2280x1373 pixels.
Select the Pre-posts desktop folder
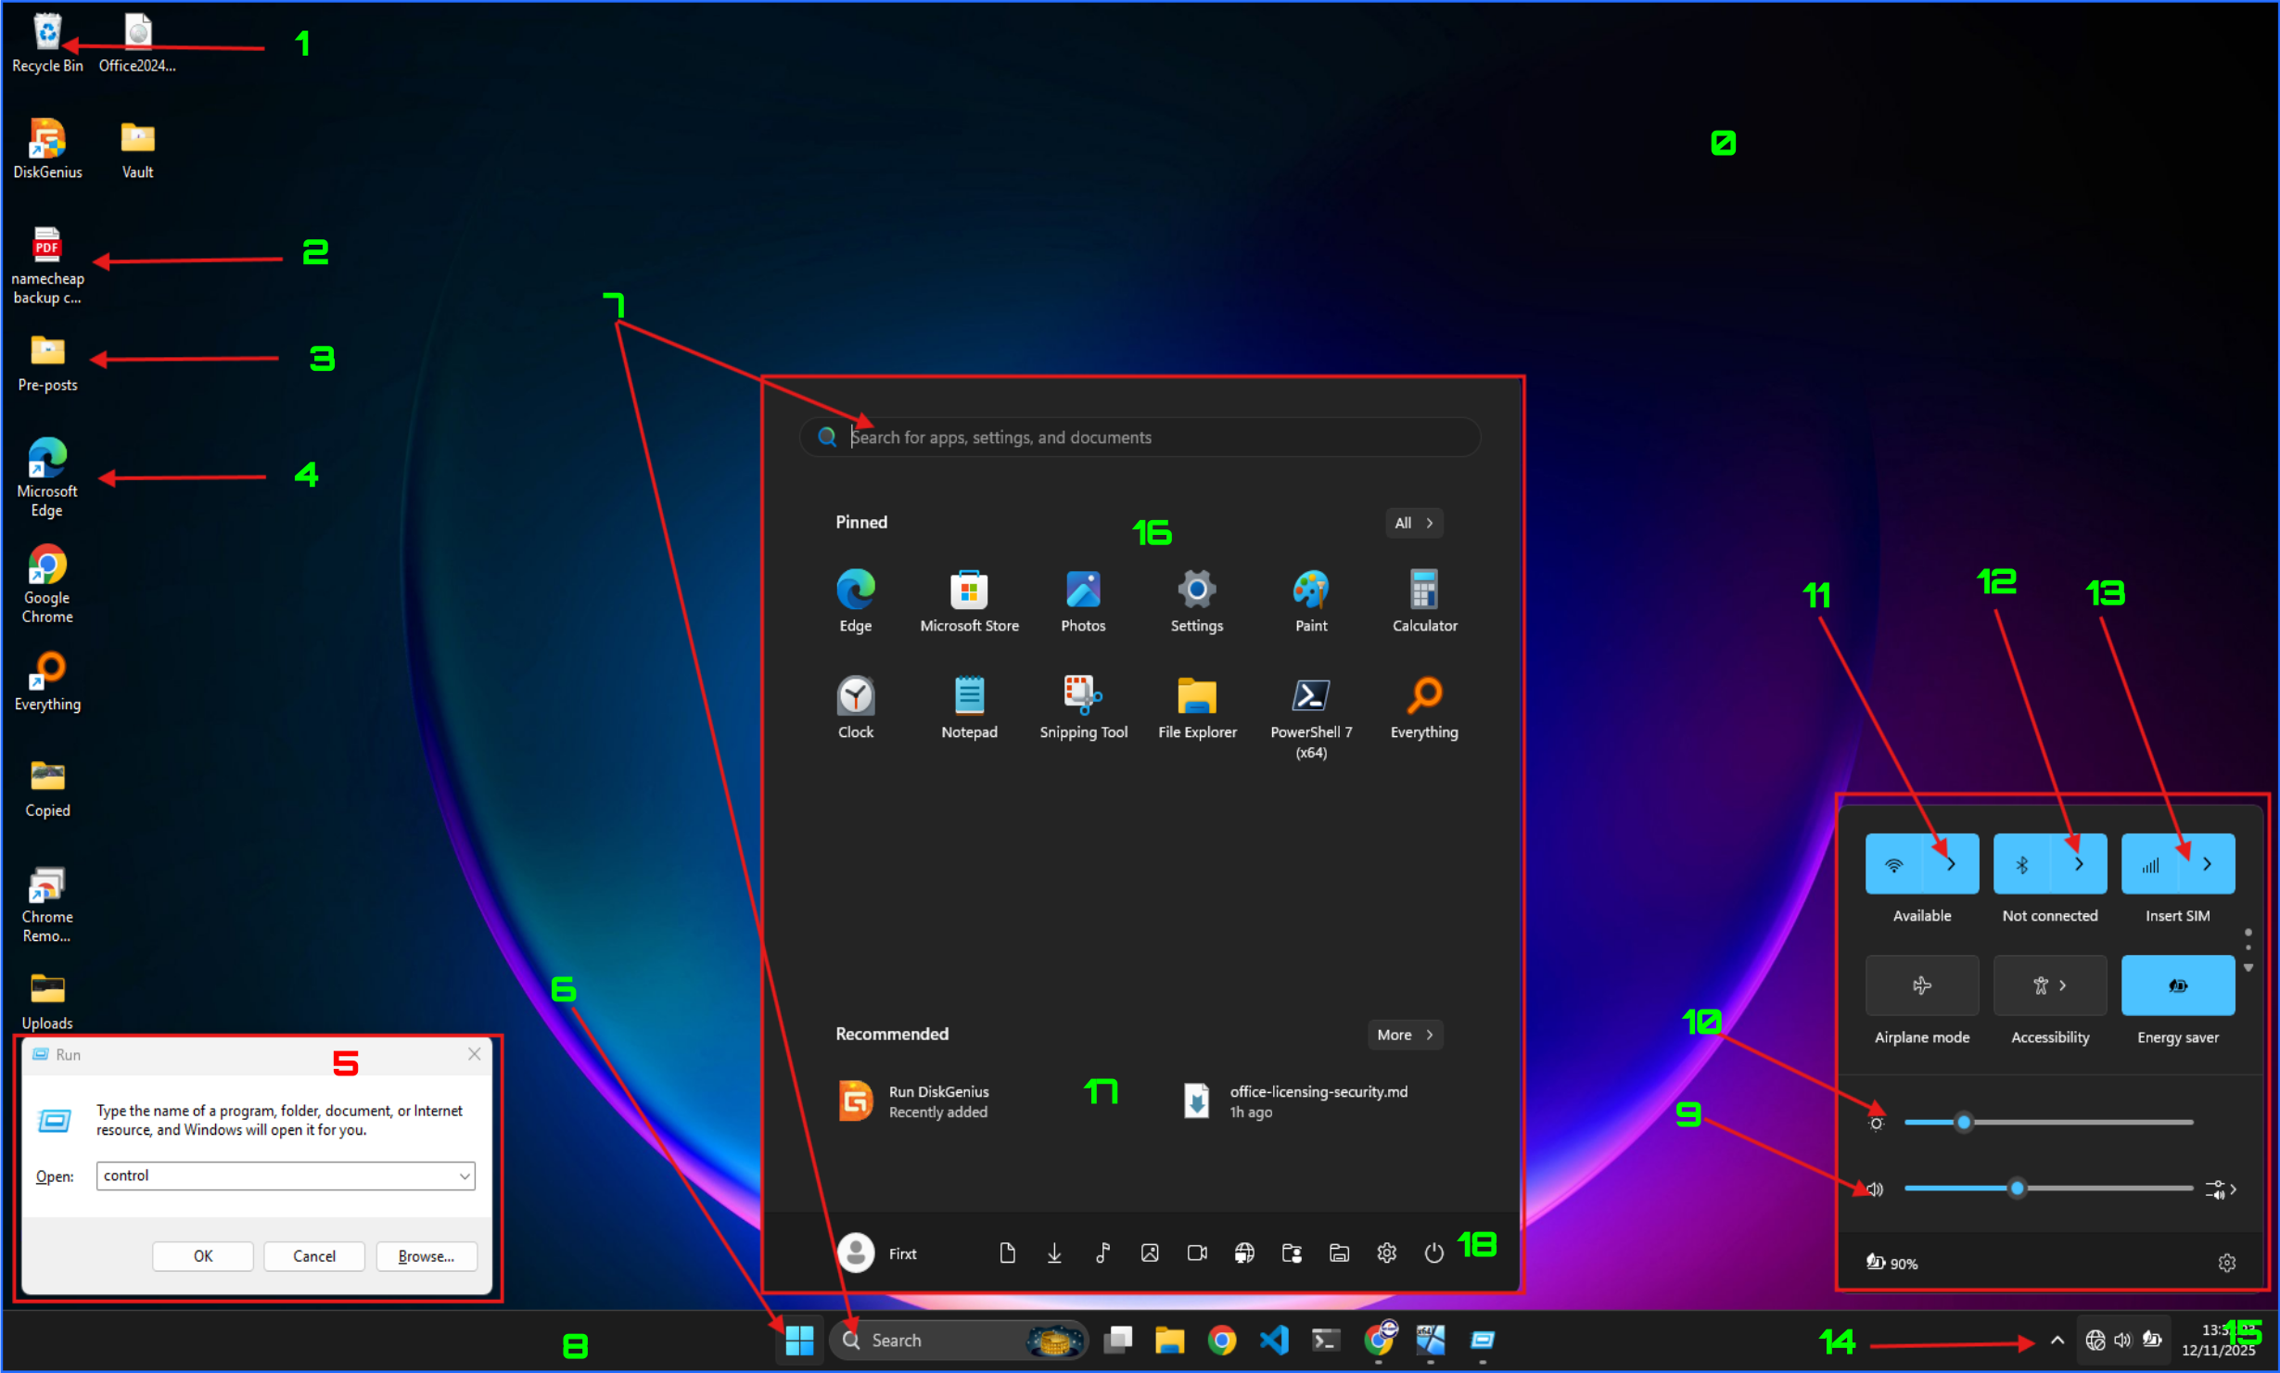(47, 364)
